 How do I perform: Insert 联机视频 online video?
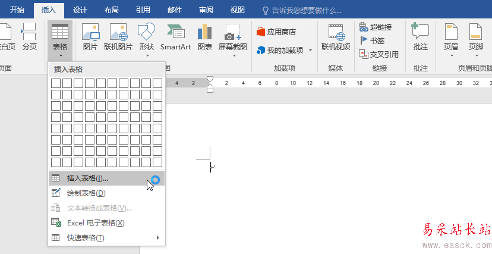click(x=336, y=37)
